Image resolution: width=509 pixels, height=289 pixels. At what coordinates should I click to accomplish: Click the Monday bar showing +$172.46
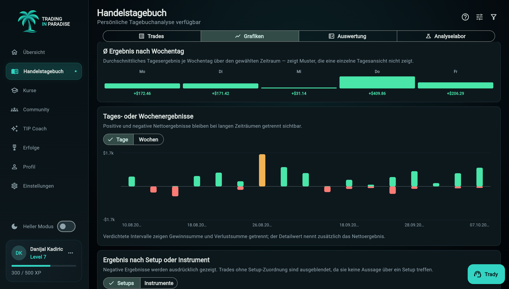click(142, 86)
